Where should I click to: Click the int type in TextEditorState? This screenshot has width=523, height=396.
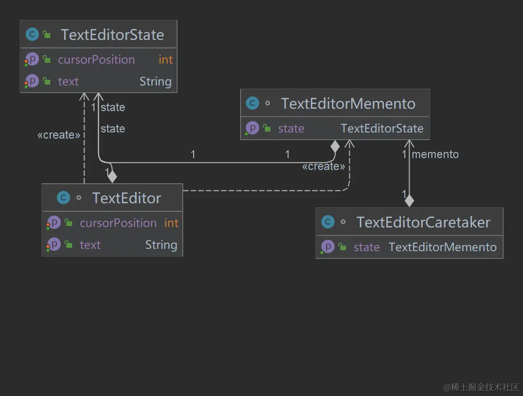point(166,60)
